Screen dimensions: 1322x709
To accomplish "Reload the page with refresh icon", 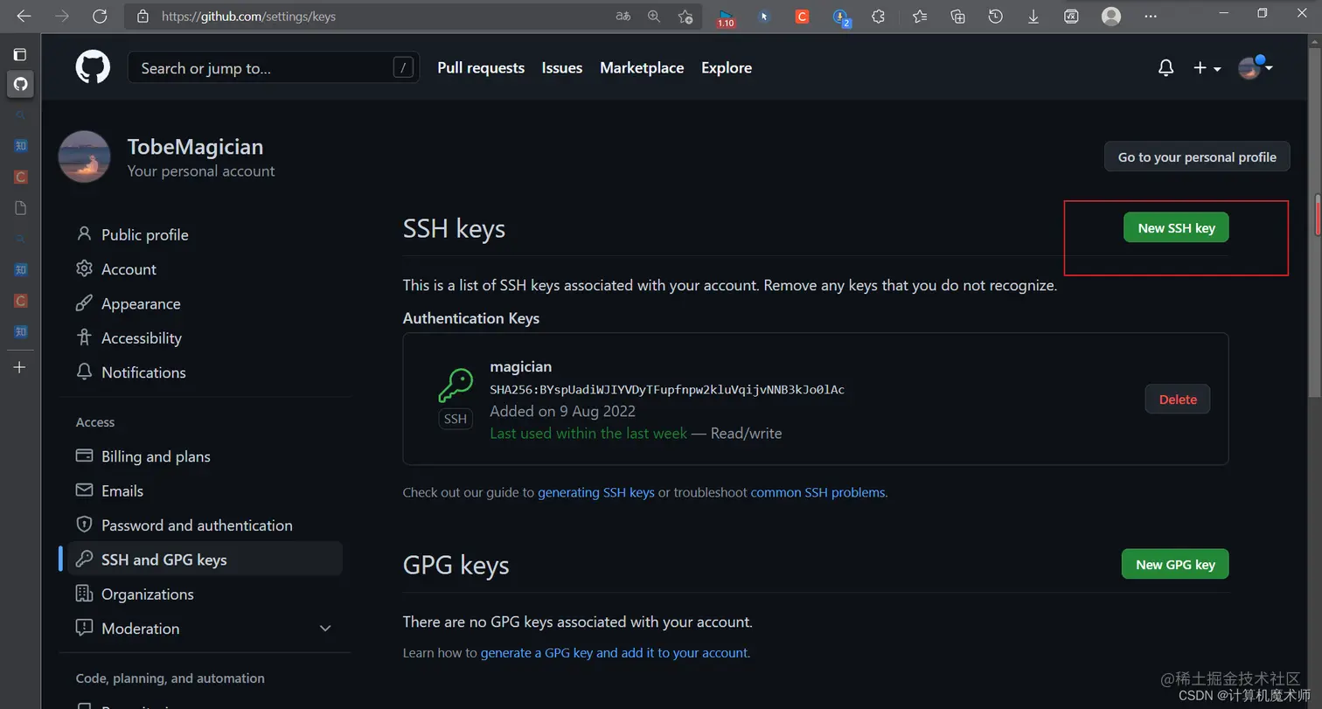I will pos(100,16).
